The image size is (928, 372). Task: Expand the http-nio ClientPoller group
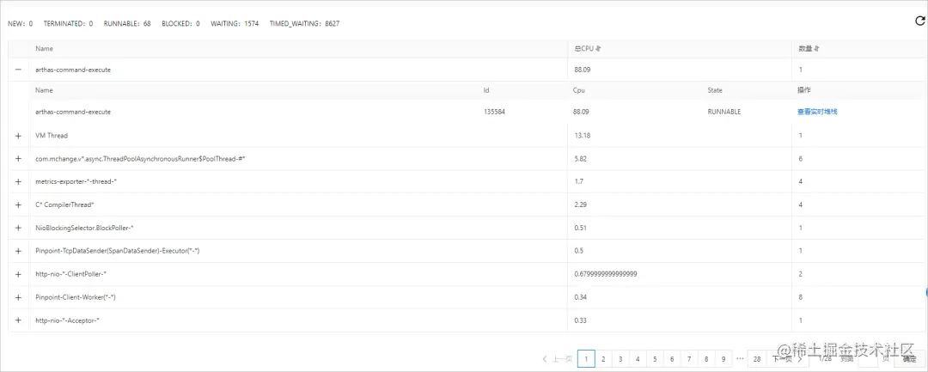[x=18, y=274]
